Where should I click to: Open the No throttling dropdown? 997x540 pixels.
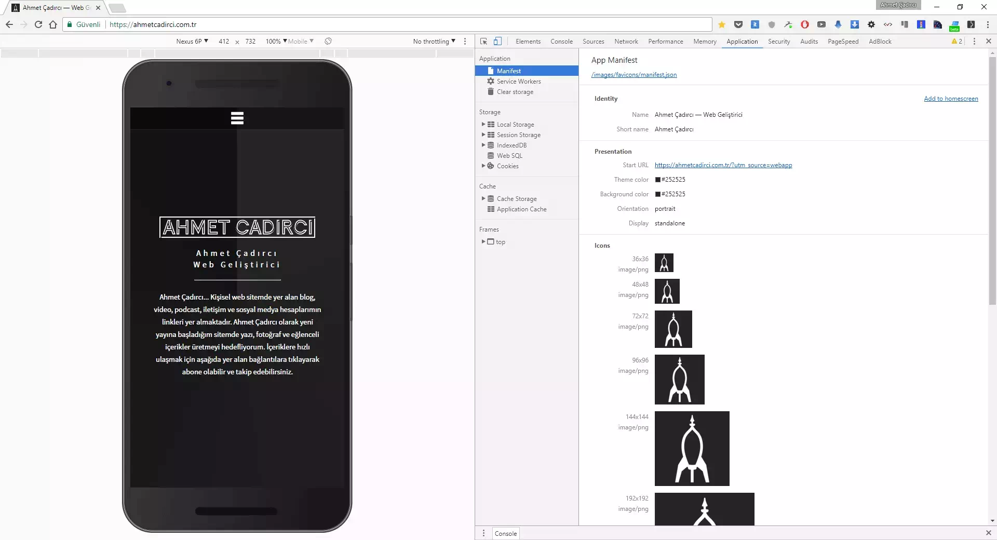click(434, 42)
